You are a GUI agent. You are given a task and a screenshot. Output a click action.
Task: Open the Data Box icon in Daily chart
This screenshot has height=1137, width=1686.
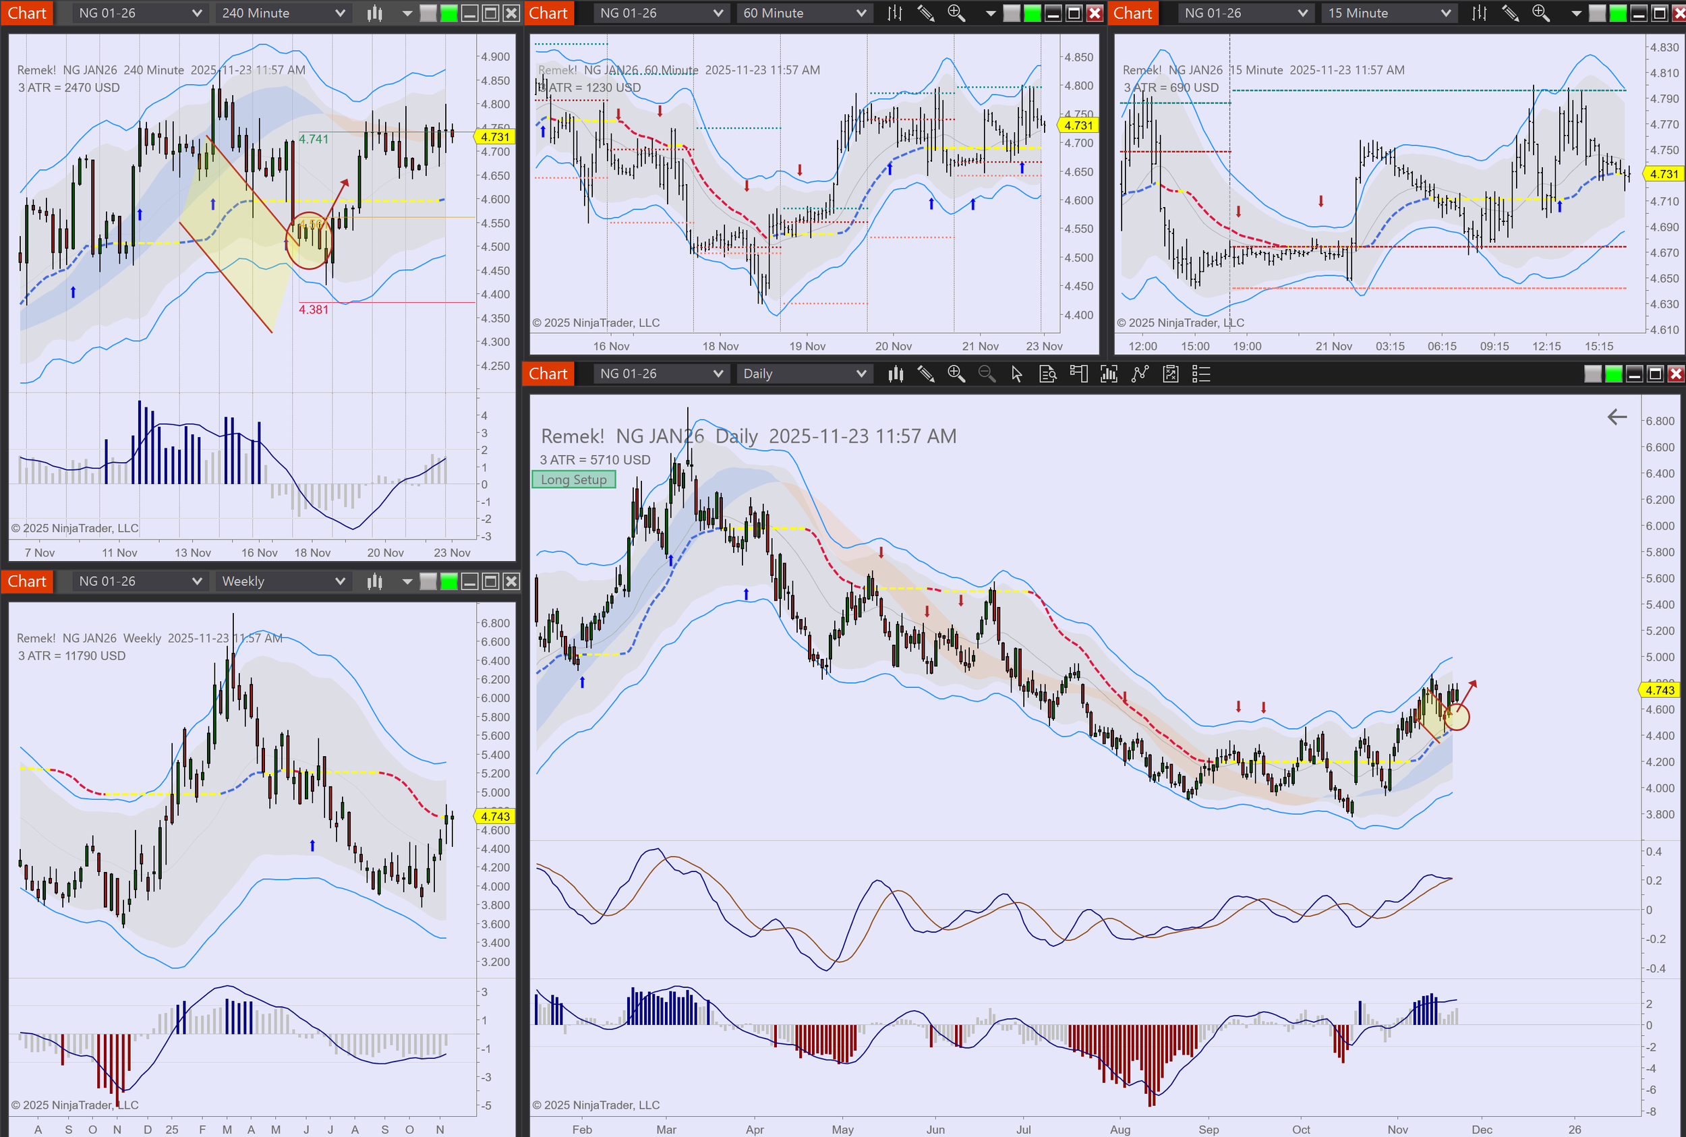click(x=1047, y=374)
